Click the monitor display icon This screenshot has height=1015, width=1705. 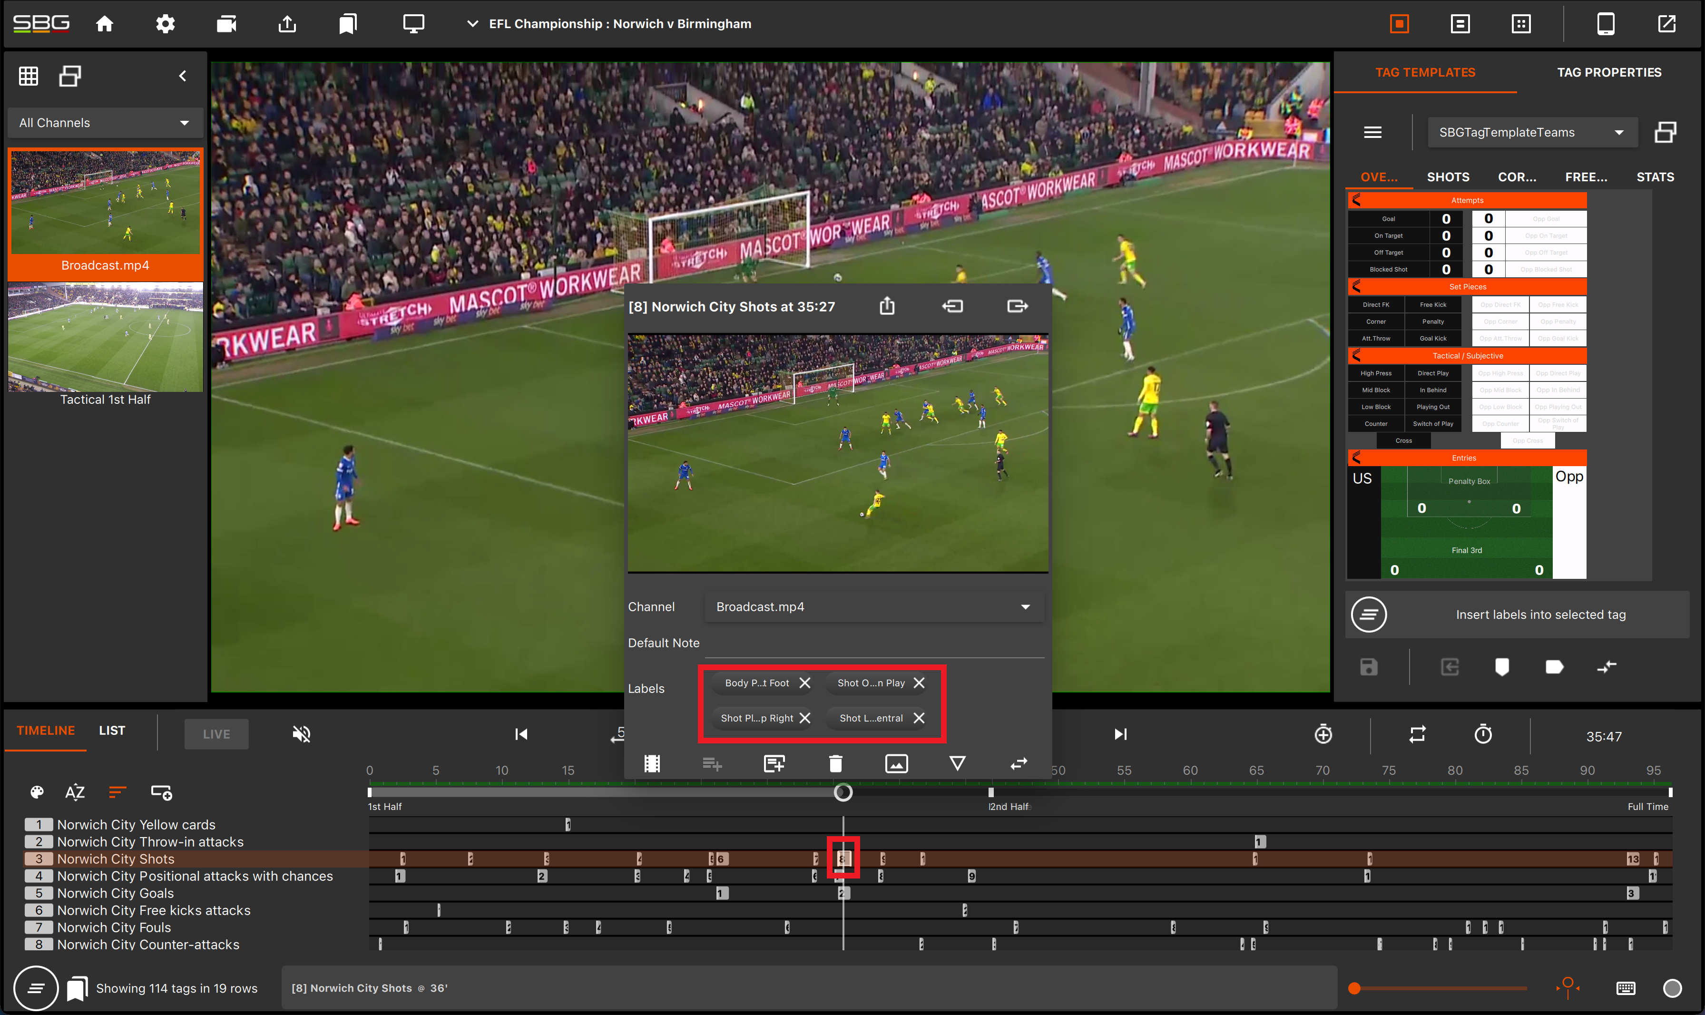pyautogui.click(x=413, y=24)
